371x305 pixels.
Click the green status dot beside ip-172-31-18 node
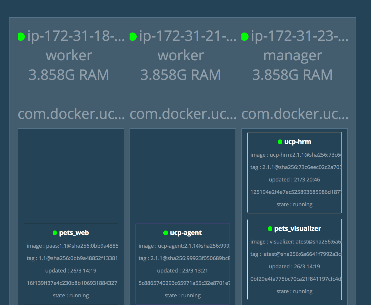[x=21, y=37]
